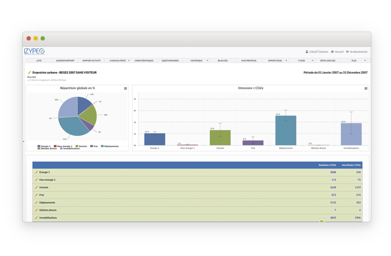Click the Emissions t CO2e column header
This screenshot has height=256, width=391.
click(x=327, y=165)
